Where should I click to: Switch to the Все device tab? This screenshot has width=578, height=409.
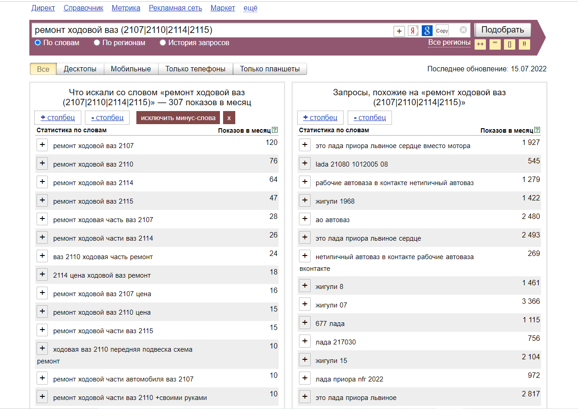43,69
